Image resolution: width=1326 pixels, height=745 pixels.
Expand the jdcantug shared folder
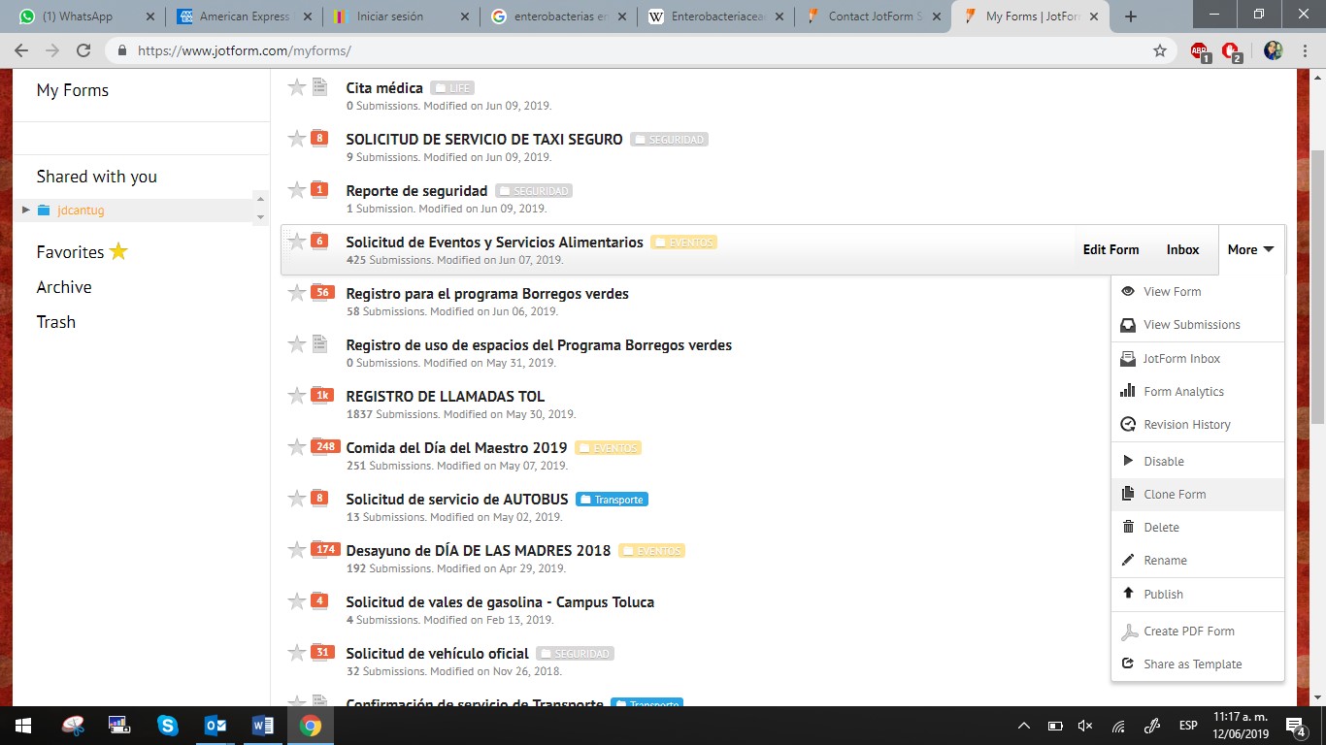(x=26, y=210)
